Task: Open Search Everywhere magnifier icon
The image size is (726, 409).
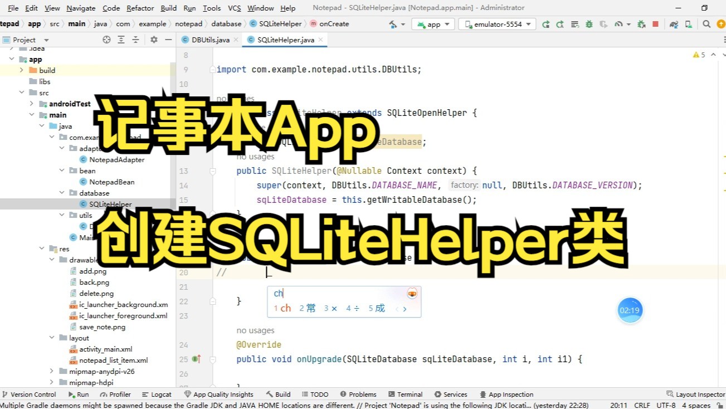Action: [x=707, y=24]
